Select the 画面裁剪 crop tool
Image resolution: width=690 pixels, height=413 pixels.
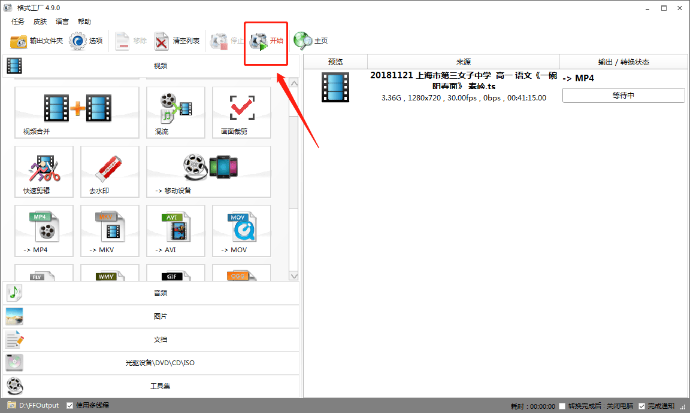[241, 112]
